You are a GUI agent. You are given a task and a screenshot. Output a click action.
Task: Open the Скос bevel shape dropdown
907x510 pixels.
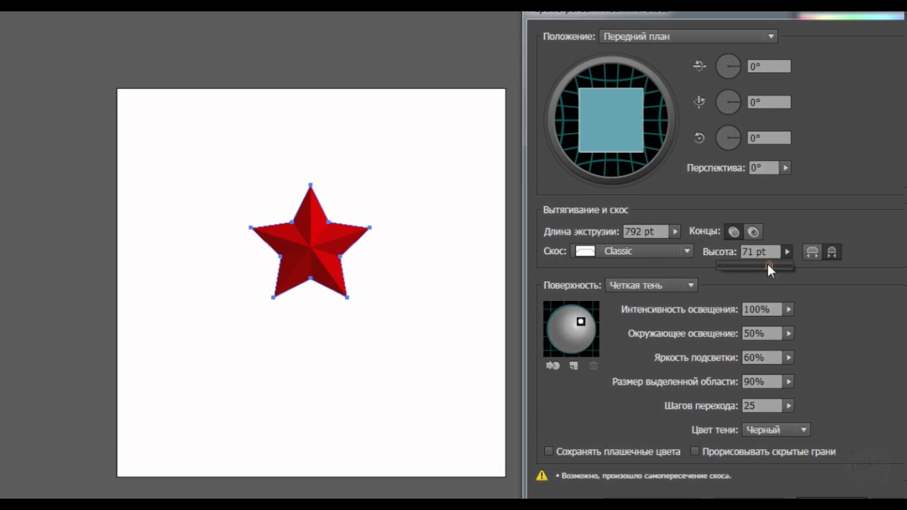[x=633, y=251]
